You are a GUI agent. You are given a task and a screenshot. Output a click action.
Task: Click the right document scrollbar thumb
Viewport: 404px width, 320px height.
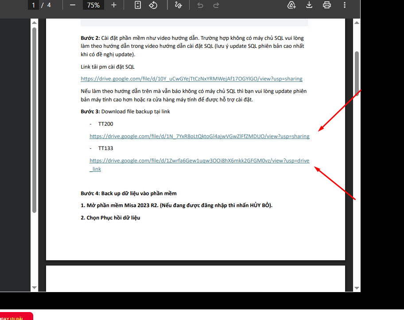(x=357, y=73)
